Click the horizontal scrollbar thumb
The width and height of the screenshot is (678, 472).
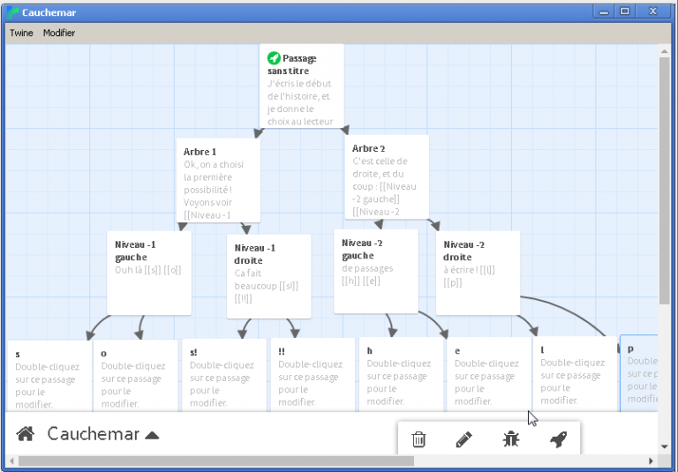tap(216, 461)
